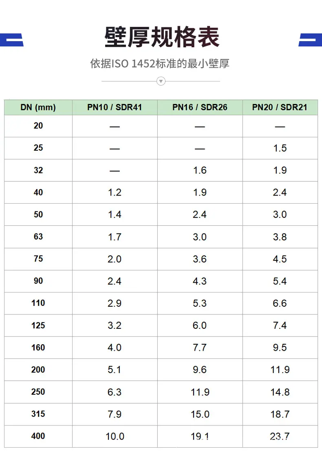The height and width of the screenshot is (455, 322).
Task: Select the PN16 / SDR26 column header
Action: pyautogui.click(x=200, y=108)
